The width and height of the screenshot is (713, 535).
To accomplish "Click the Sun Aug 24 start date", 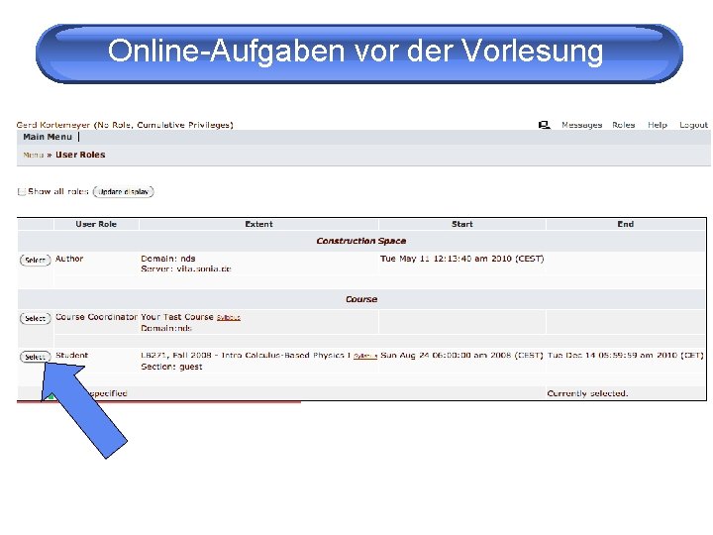I will click(462, 355).
